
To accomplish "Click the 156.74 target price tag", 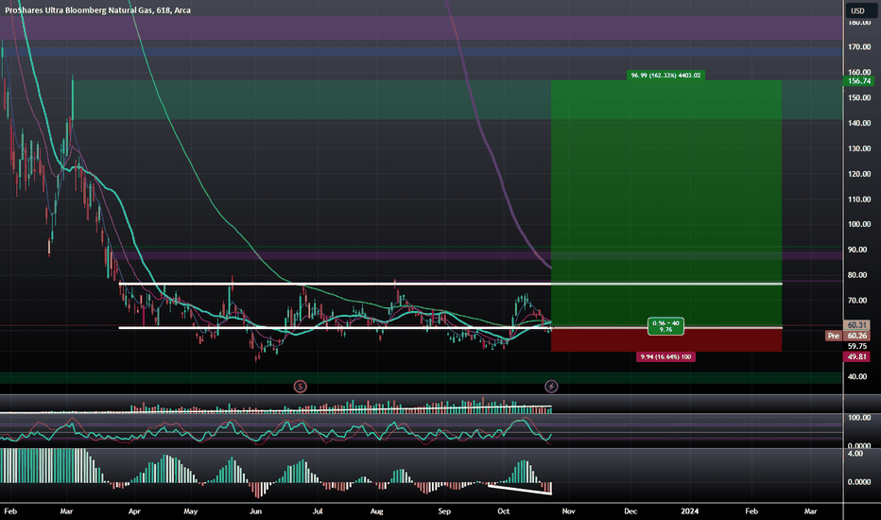I will coord(859,81).
